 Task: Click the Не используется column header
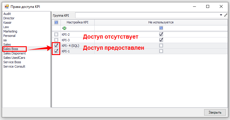(161, 22)
